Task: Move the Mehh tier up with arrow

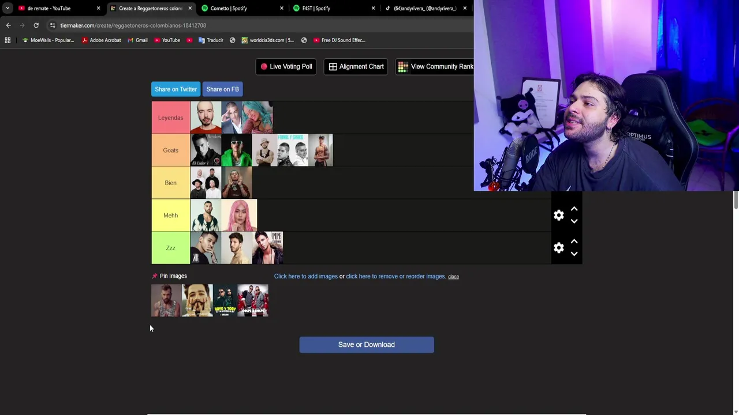Action: click(574, 209)
